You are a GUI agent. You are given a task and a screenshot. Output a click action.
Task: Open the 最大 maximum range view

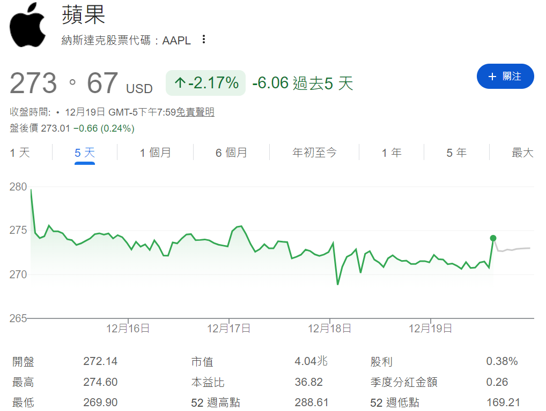point(521,153)
